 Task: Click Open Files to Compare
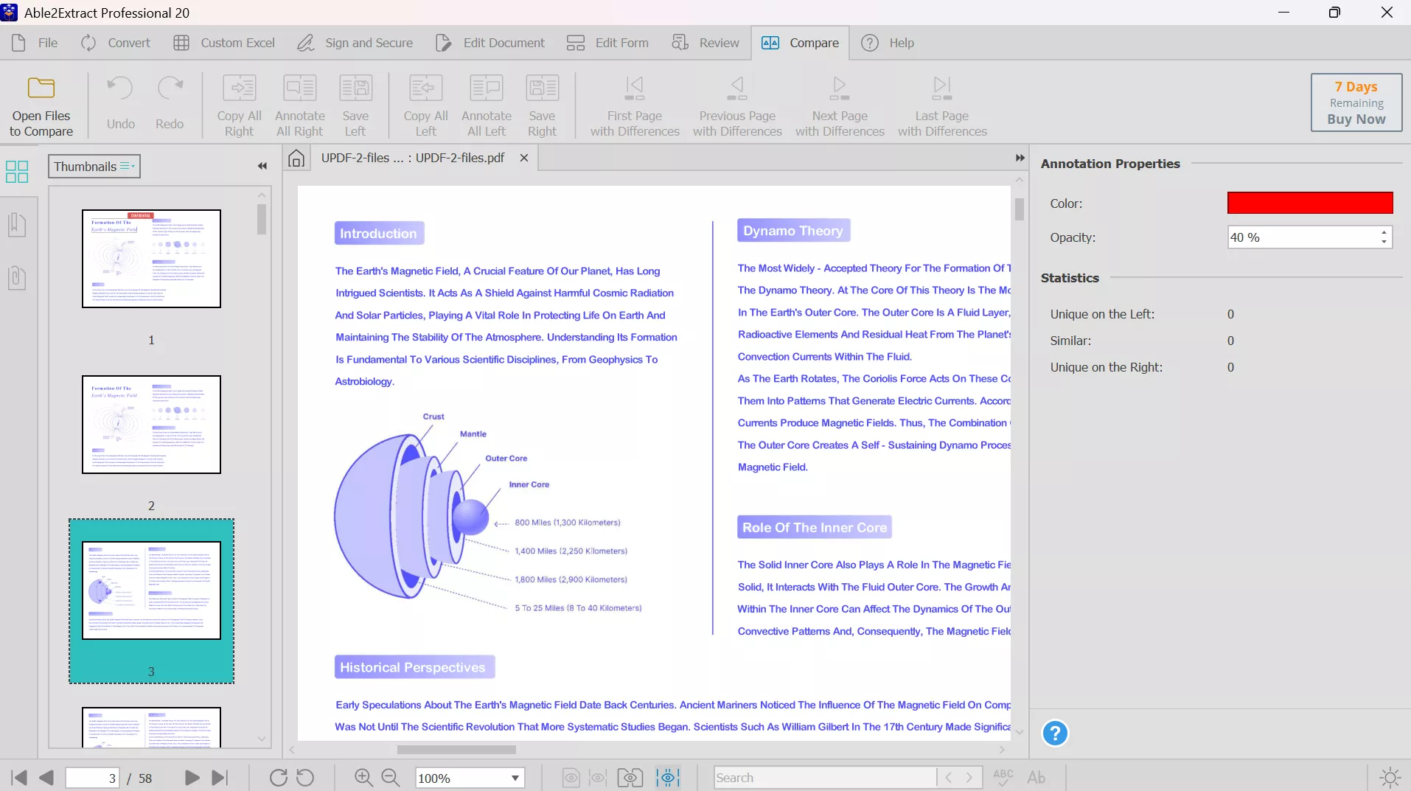(x=41, y=103)
